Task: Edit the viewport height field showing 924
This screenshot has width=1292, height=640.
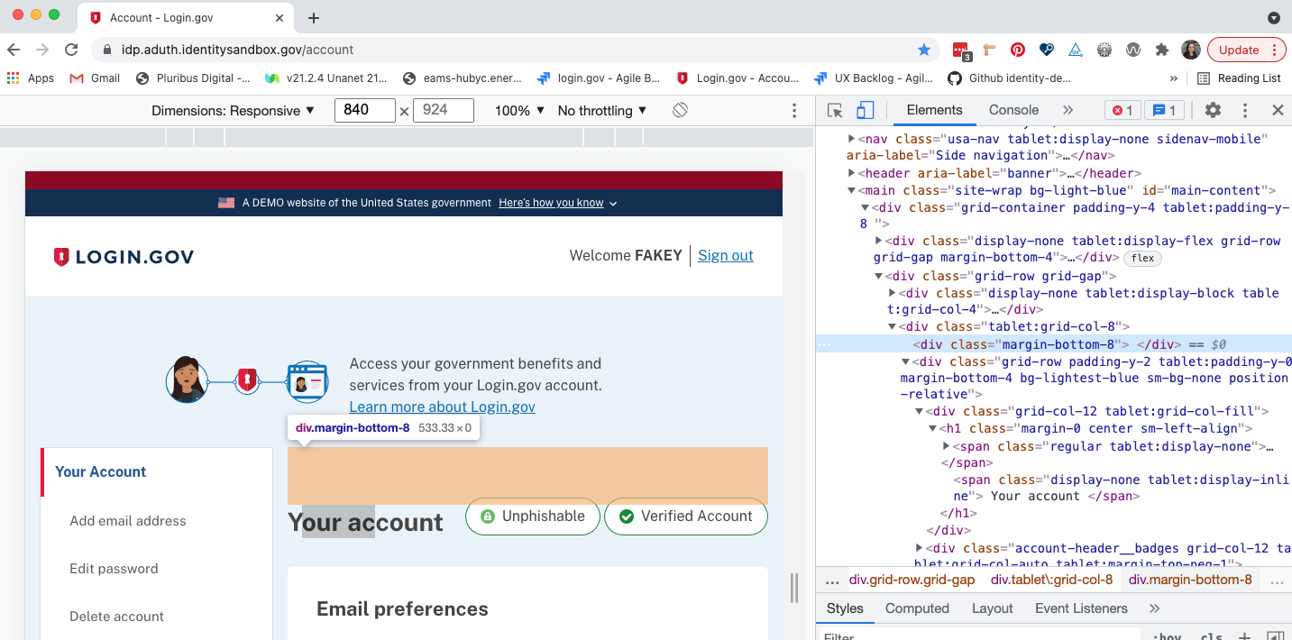Action: pyautogui.click(x=443, y=110)
